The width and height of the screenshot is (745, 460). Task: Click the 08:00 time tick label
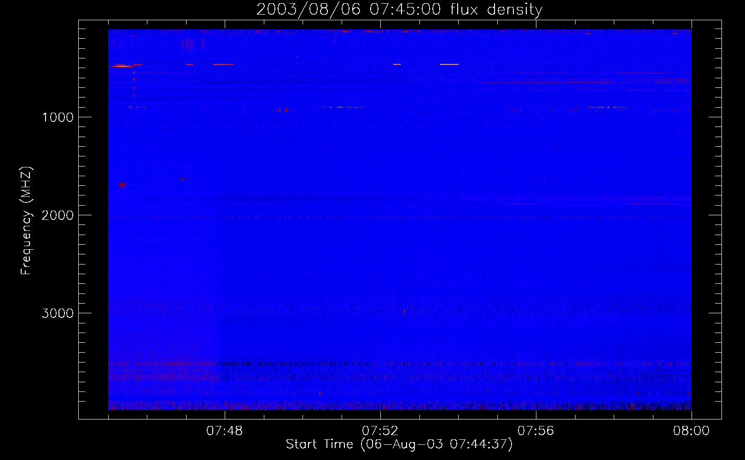[x=691, y=431]
